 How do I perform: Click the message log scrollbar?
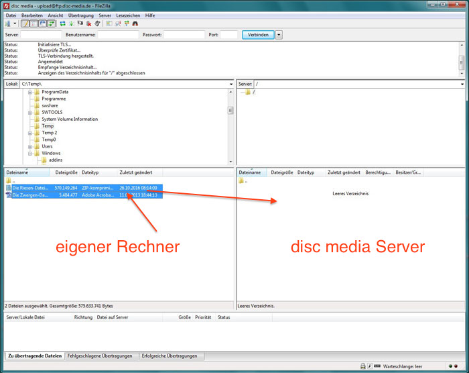[x=462, y=59]
